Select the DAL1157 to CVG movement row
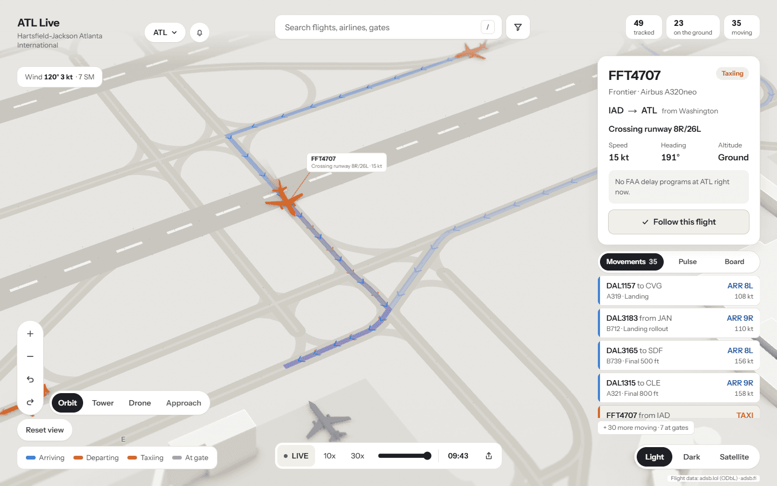 click(679, 291)
